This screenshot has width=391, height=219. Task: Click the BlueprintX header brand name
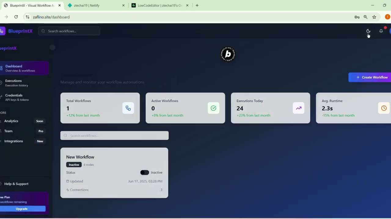20,31
